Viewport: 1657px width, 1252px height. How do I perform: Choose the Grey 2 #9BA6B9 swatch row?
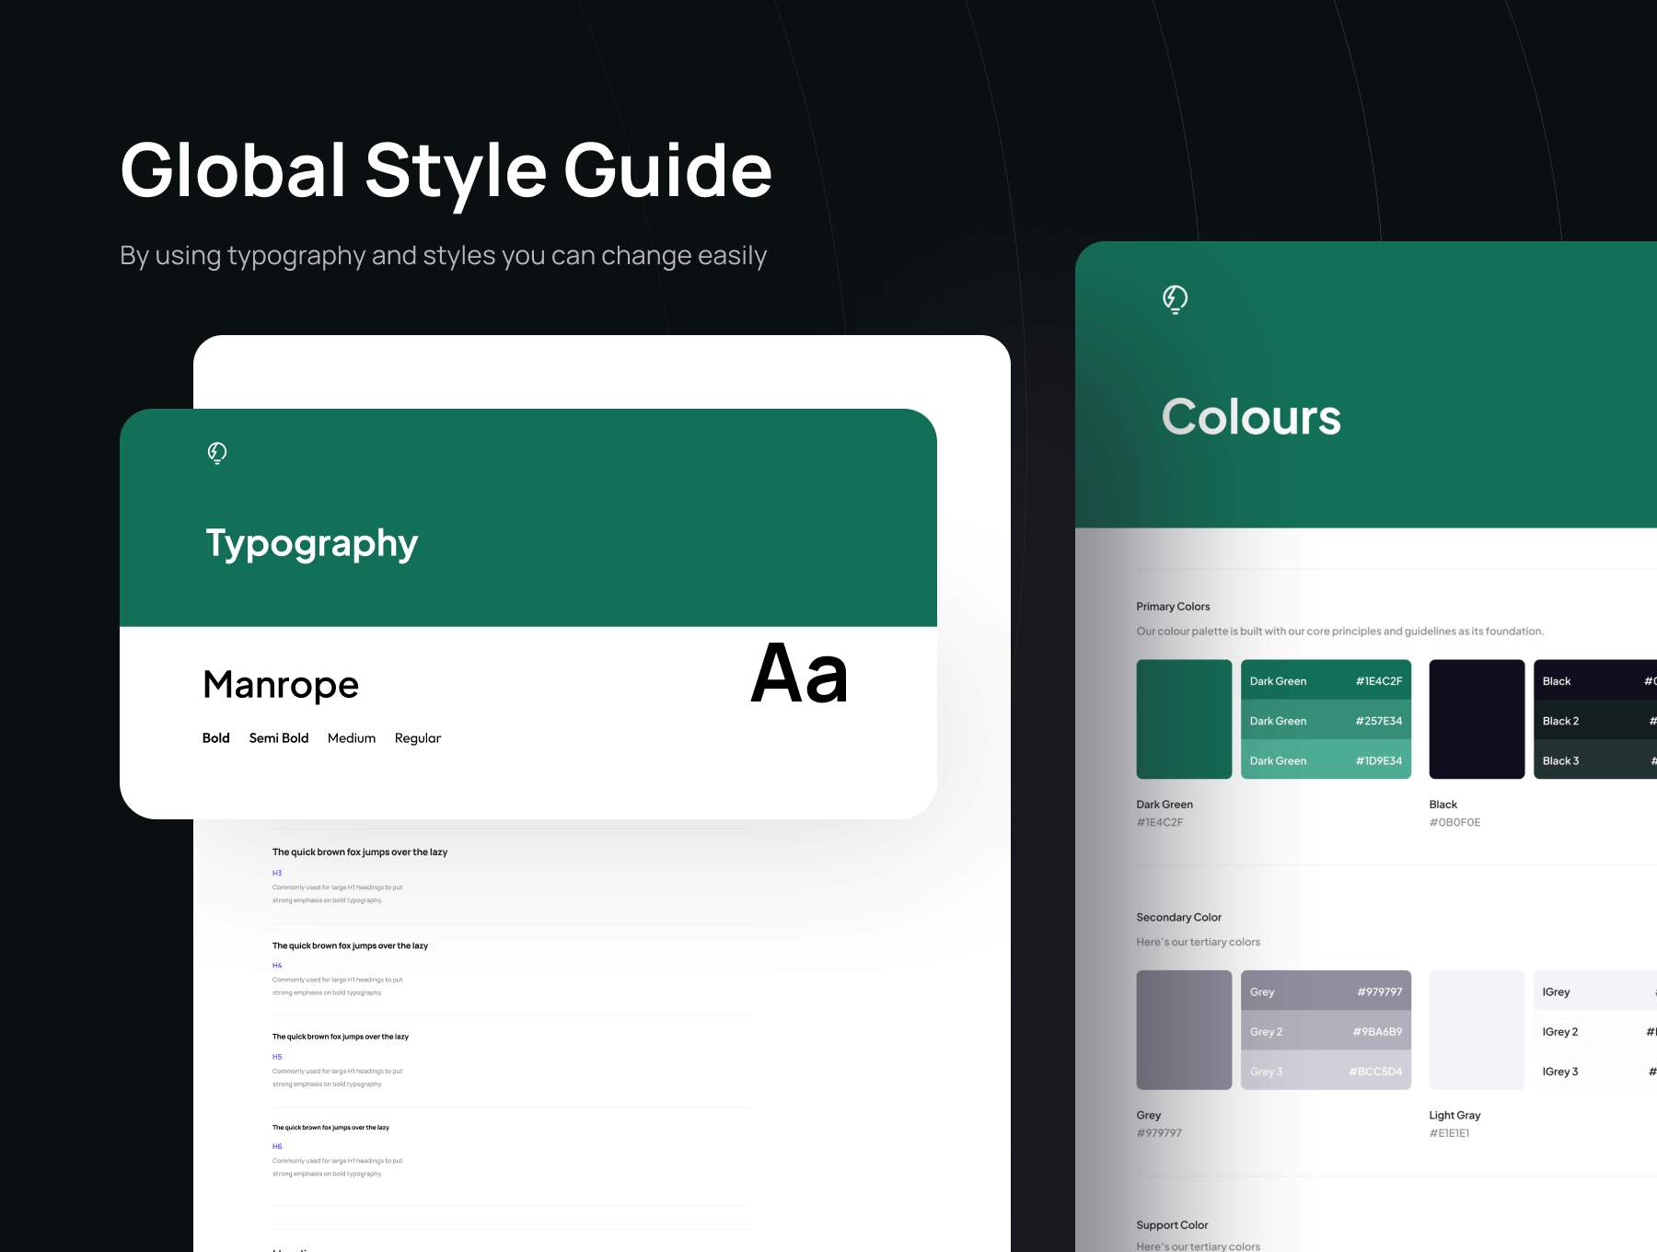pyautogui.click(x=1325, y=1032)
